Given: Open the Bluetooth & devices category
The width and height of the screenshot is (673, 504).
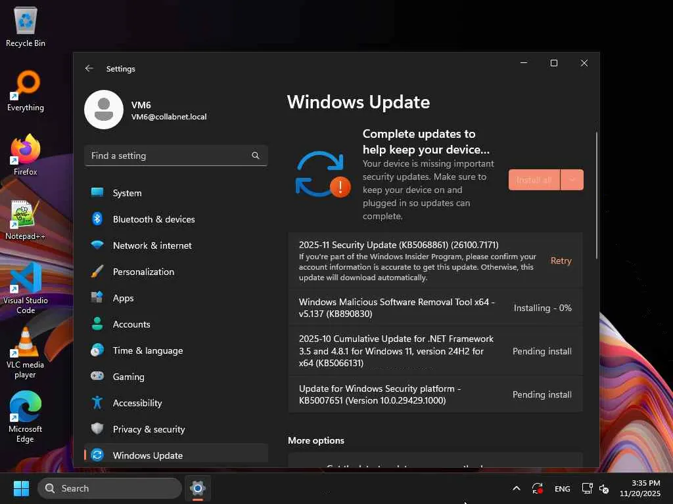Looking at the screenshot, I should coord(176,219).
